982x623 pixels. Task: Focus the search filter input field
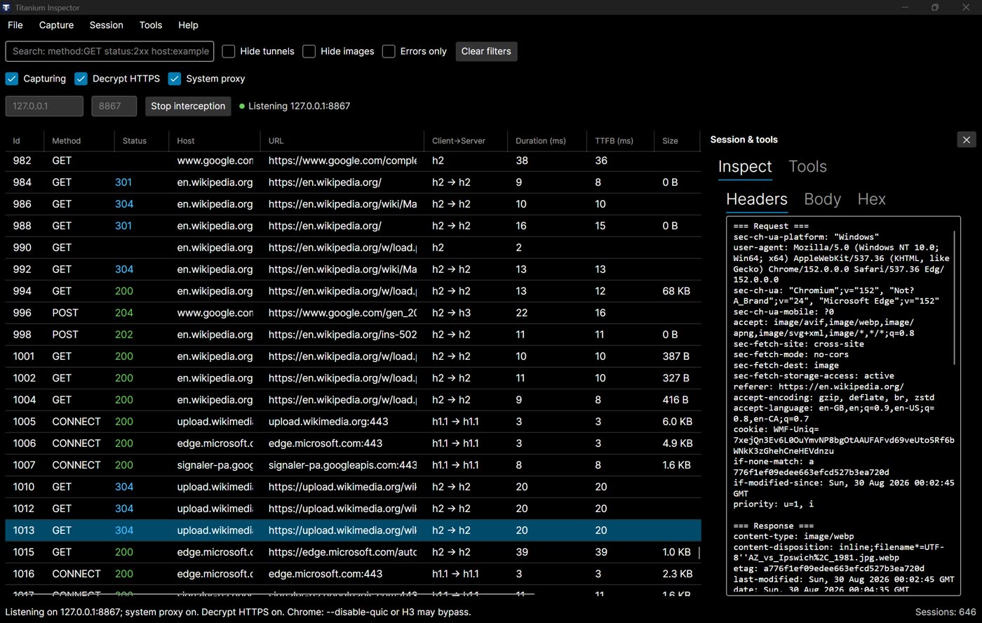[x=109, y=51]
